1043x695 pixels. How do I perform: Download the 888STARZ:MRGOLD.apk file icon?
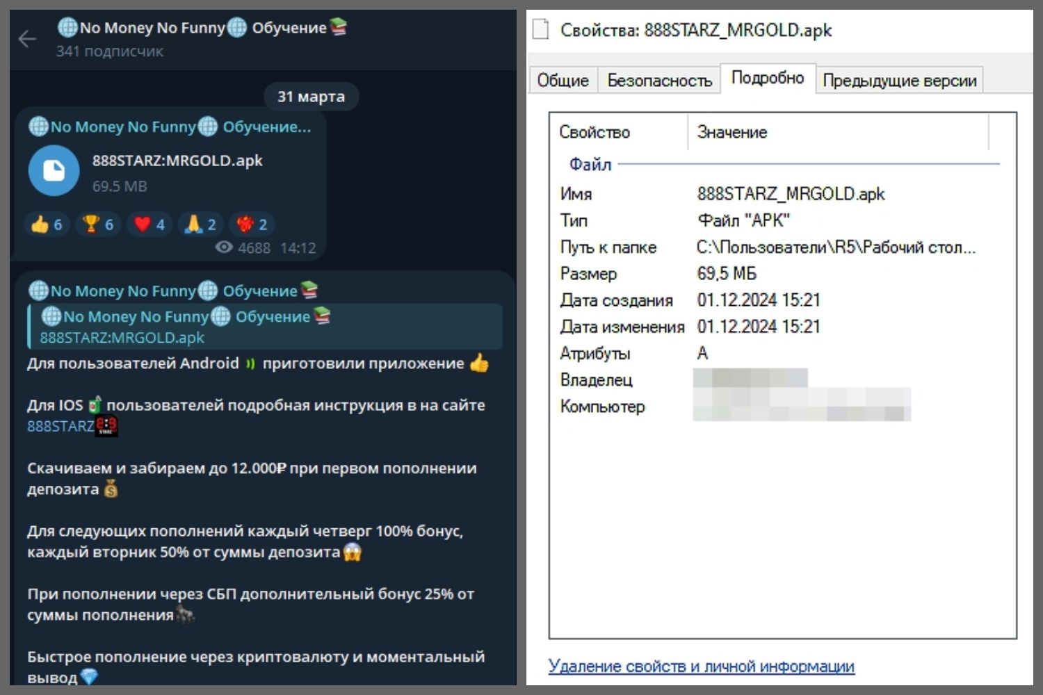click(54, 171)
